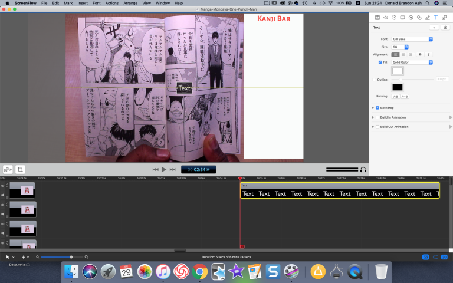Click the canvas resize tool button
The width and height of the screenshot is (453, 283).
pyautogui.click(x=8, y=170)
